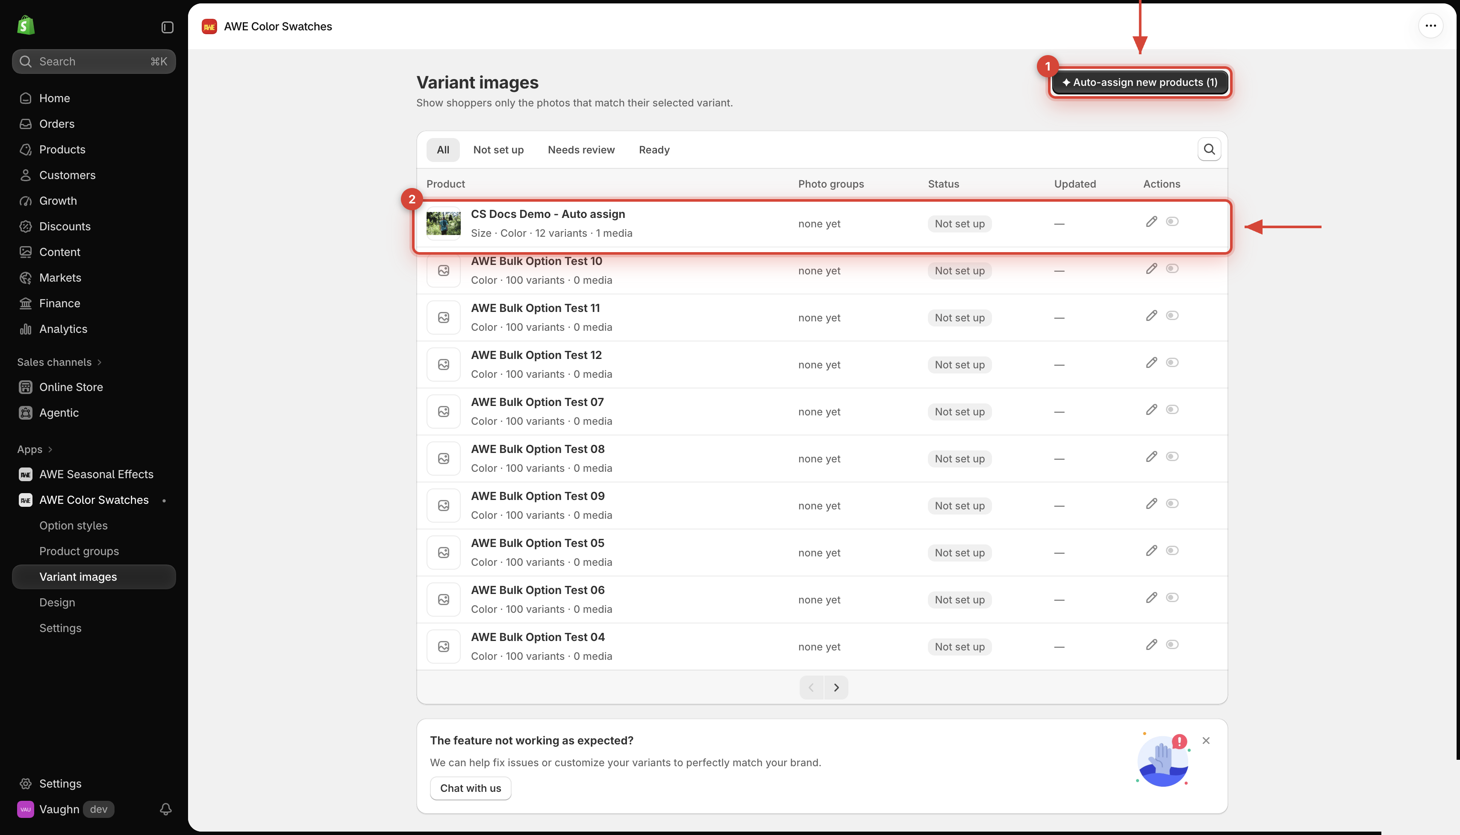
Task: Dismiss the feature help card
Action: (1206, 741)
